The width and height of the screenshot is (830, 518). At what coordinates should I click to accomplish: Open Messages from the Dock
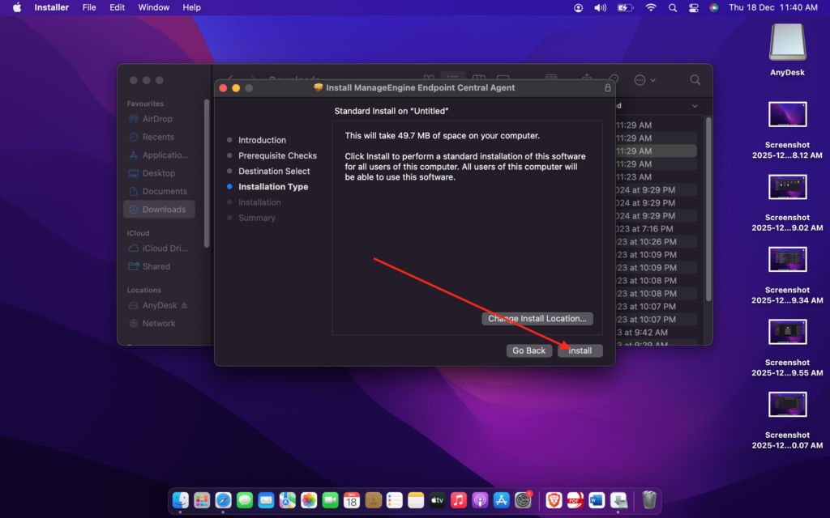[x=245, y=500]
